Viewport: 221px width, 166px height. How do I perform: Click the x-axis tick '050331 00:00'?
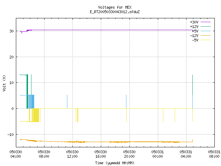(157, 154)
